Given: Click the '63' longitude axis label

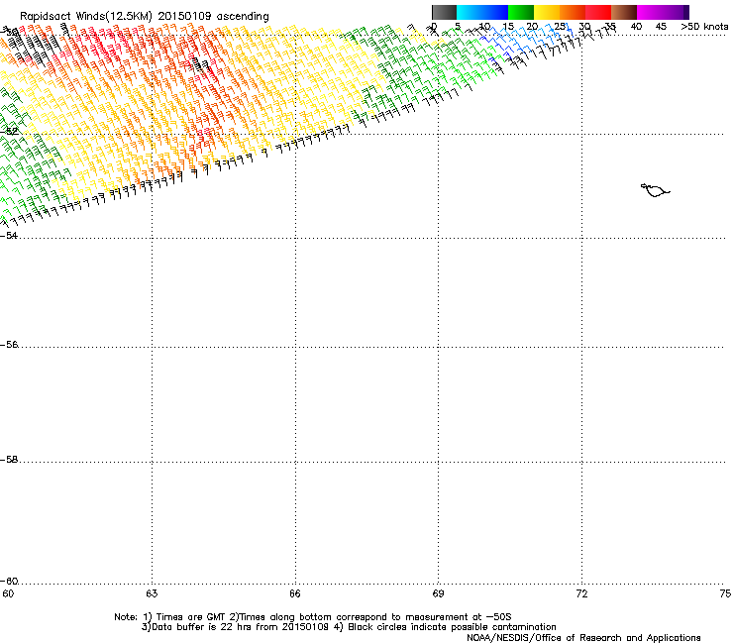Looking at the screenshot, I should [152, 593].
